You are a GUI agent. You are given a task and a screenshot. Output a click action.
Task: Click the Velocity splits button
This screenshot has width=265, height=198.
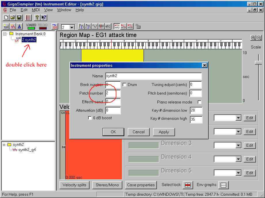pos(74,185)
